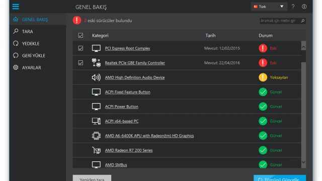
Task: Open AMD A6-6400K APU with Radeon link
Action: (149, 136)
